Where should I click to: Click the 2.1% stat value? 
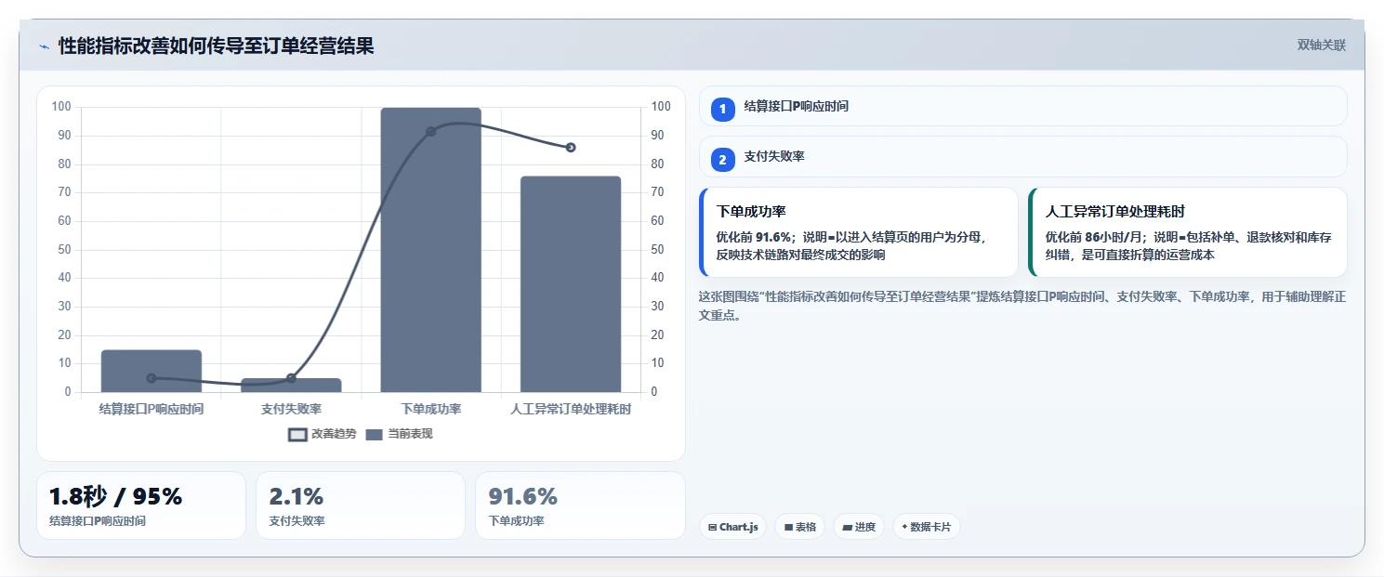pyautogui.click(x=296, y=497)
